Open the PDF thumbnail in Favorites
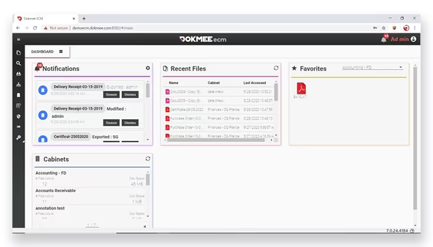Screen dimensions: 433x247 pyautogui.click(x=301, y=88)
